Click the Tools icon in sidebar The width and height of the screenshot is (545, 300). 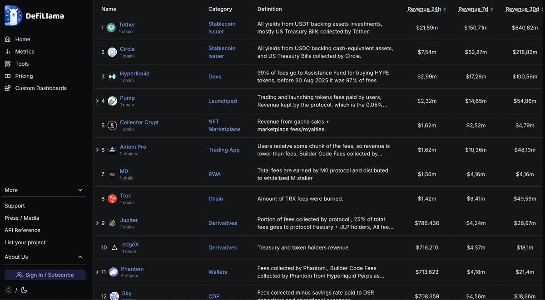tap(8, 64)
